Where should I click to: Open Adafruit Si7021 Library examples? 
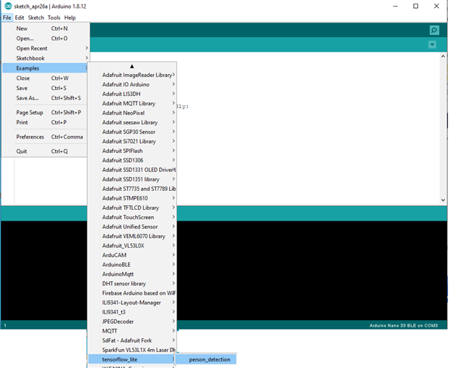click(132, 142)
